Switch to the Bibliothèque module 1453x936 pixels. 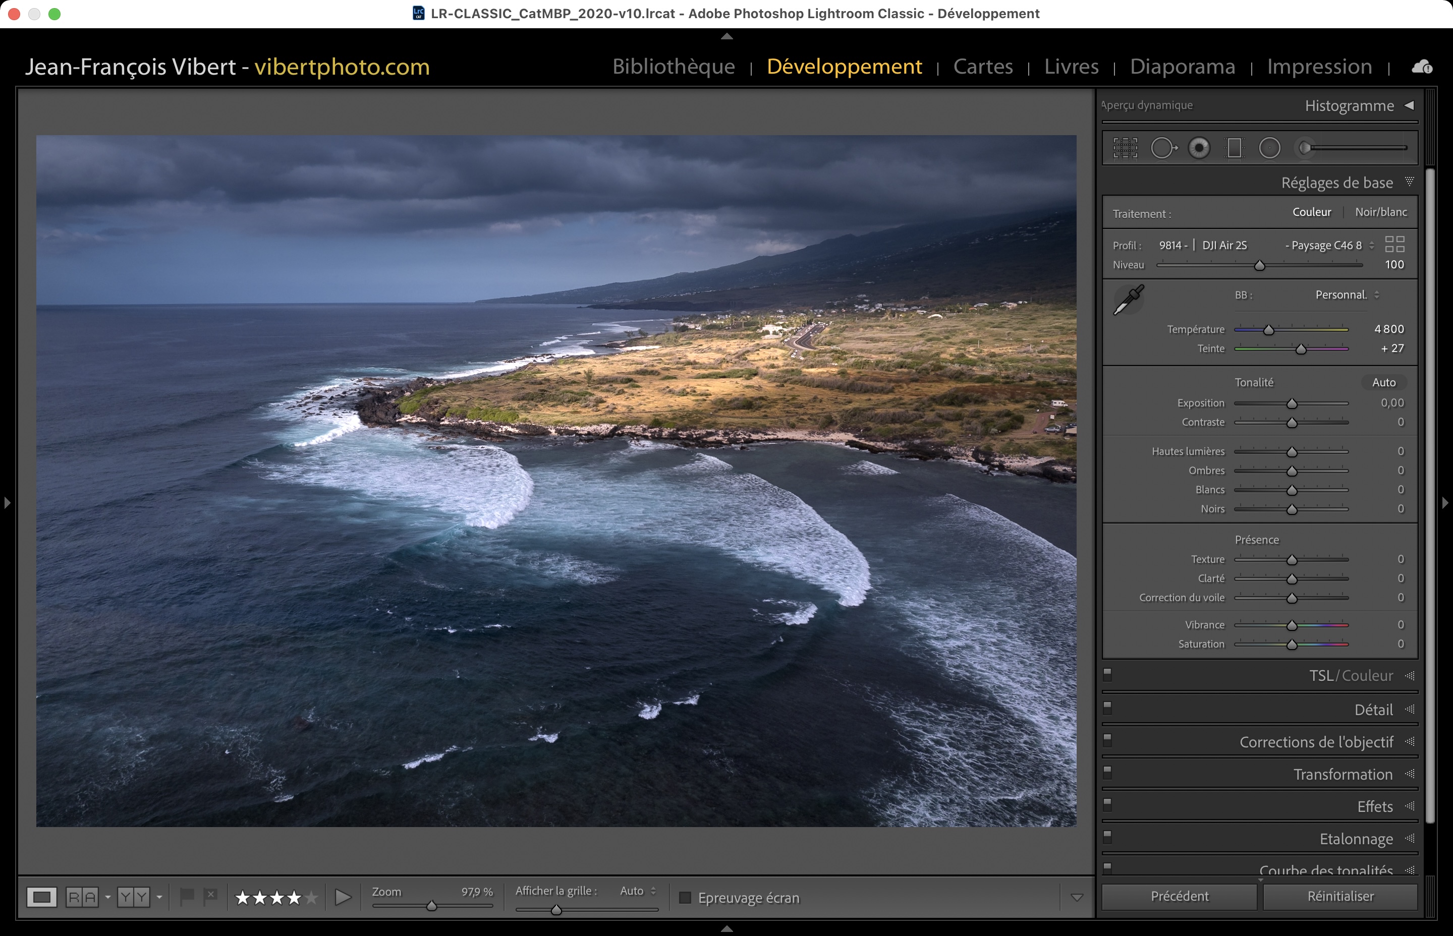point(674,66)
